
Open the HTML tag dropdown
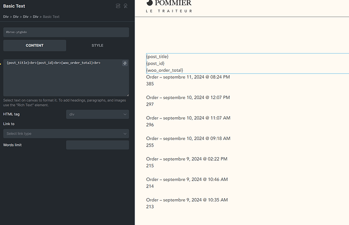pyautogui.click(x=98, y=114)
